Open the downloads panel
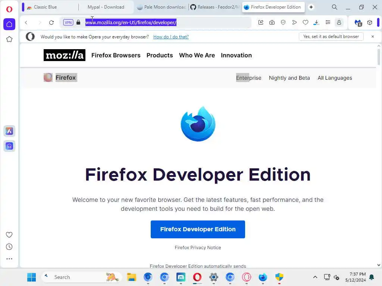This screenshot has width=382, height=286. (316, 22)
